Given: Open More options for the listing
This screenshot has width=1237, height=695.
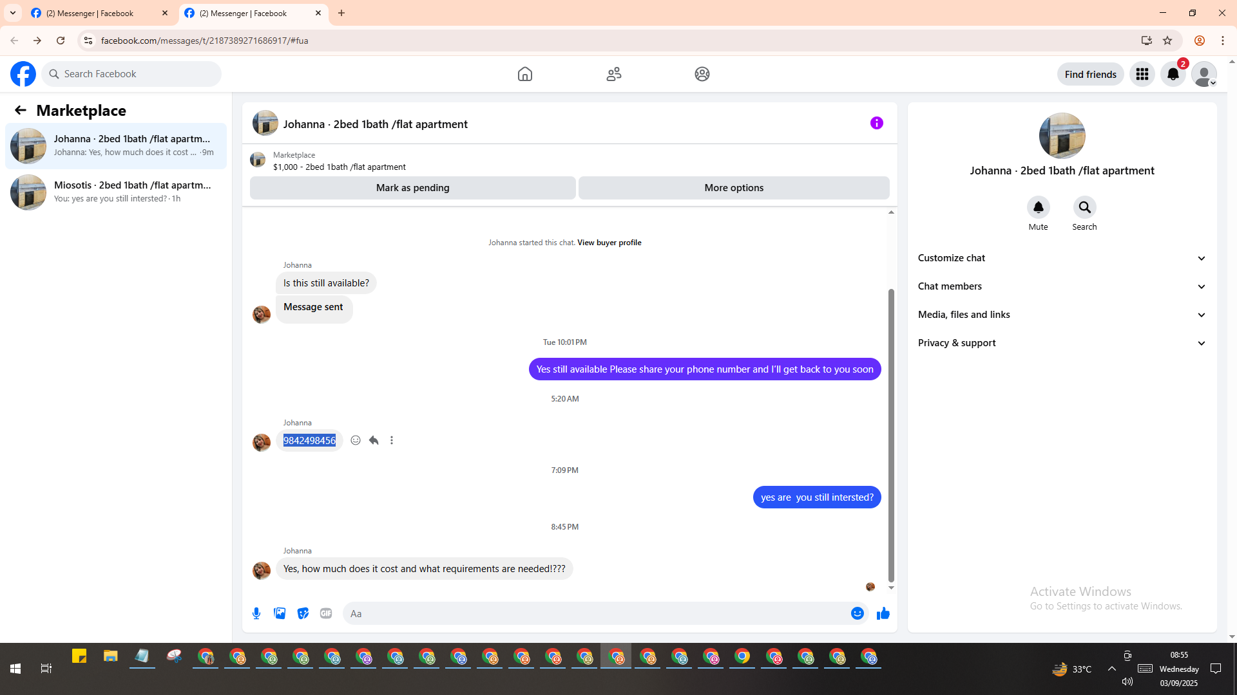Looking at the screenshot, I should click(734, 188).
